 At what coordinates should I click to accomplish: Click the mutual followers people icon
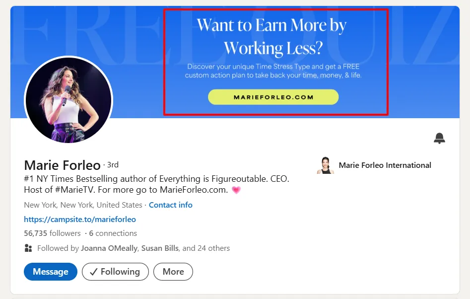coord(28,248)
